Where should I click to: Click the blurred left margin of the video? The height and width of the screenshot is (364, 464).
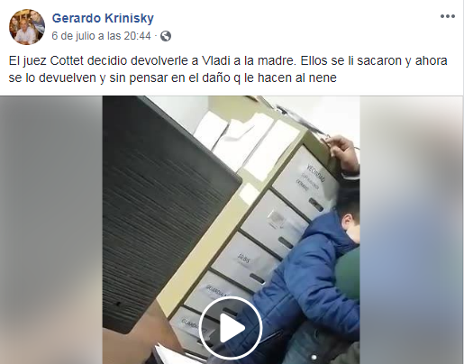tap(51, 230)
